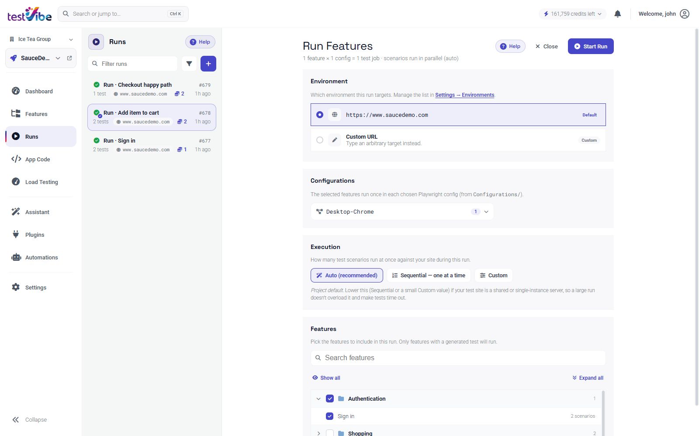Click pencil icon beside Custom URL
Viewport: 699px width, 436px height.
[x=335, y=140]
